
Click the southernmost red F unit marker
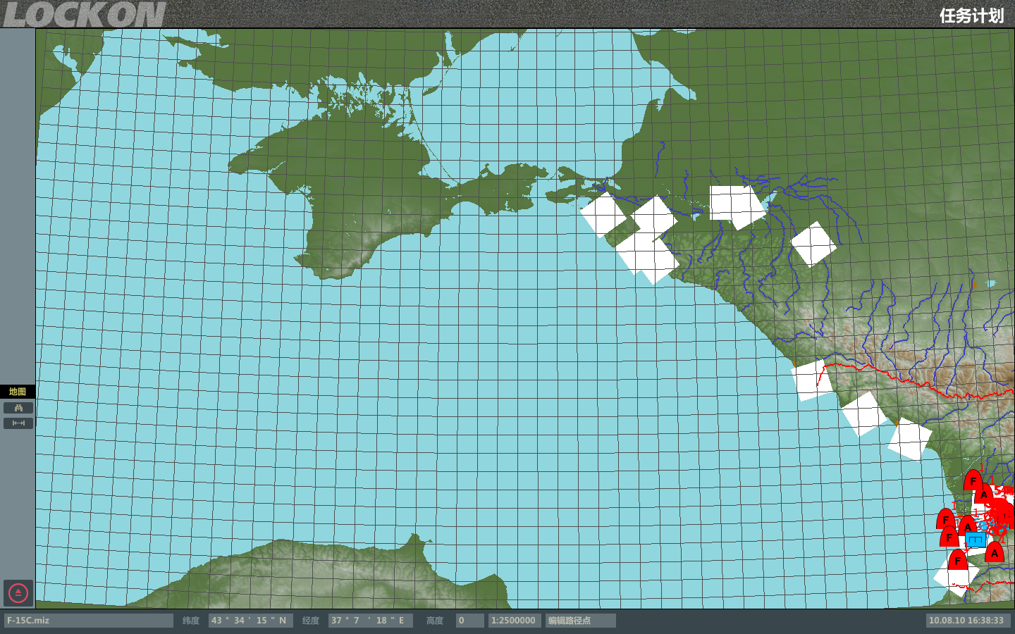coord(958,561)
